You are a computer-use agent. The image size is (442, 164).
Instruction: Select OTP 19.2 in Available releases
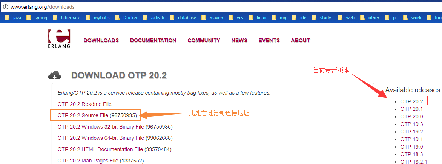click(x=411, y=132)
